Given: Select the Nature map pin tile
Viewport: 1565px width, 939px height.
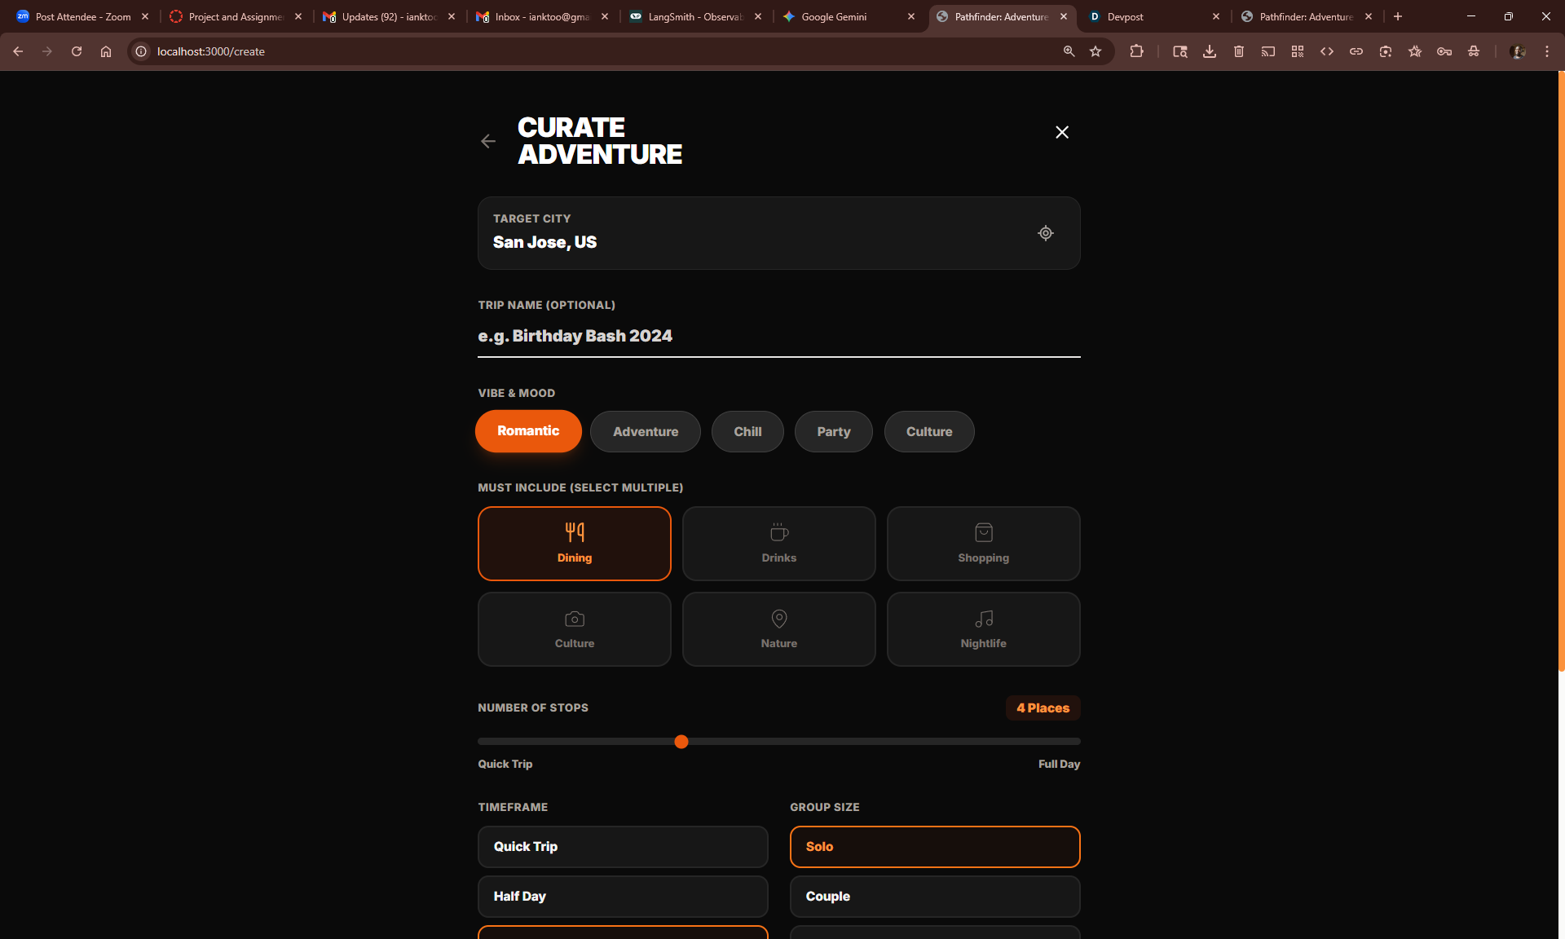Looking at the screenshot, I should pyautogui.click(x=778, y=629).
